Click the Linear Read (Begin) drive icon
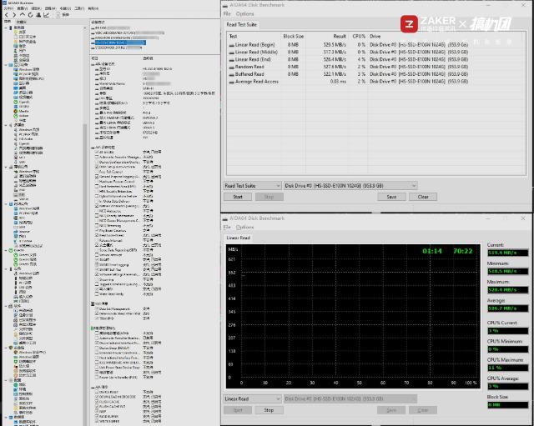The height and width of the screenshot is (426, 534). 232,45
